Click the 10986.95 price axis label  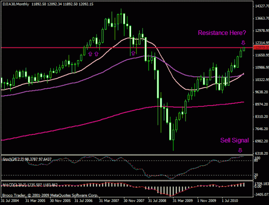262,68
